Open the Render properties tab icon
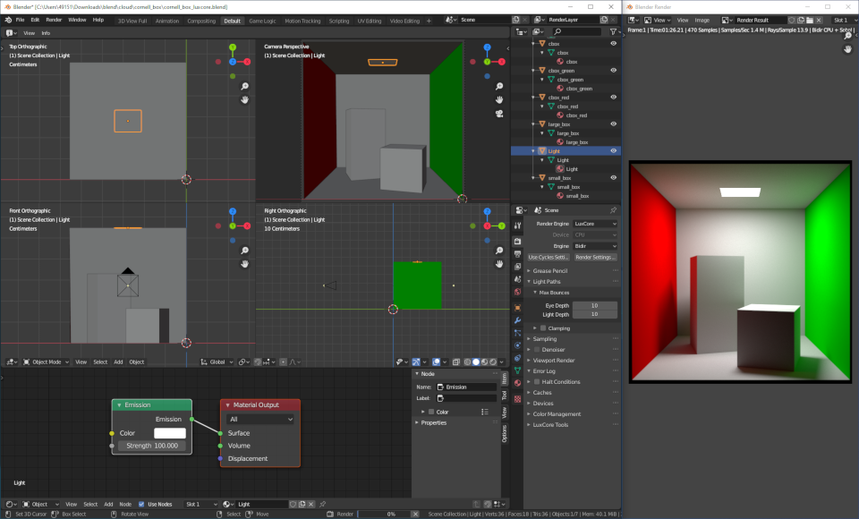 click(518, 241)
